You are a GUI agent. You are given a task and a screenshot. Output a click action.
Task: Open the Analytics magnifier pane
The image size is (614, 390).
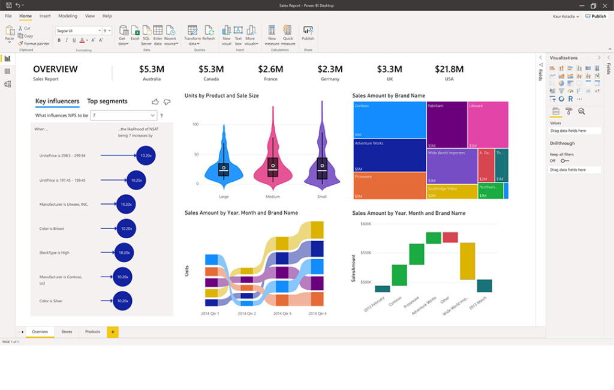tap(582, 112)
